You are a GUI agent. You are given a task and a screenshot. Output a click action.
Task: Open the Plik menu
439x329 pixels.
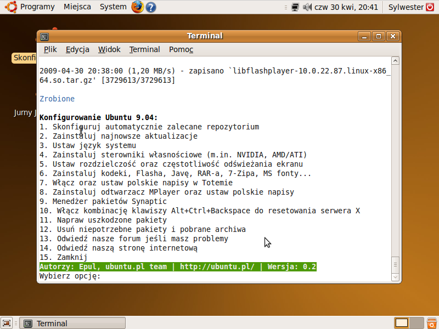click(50, 49)
